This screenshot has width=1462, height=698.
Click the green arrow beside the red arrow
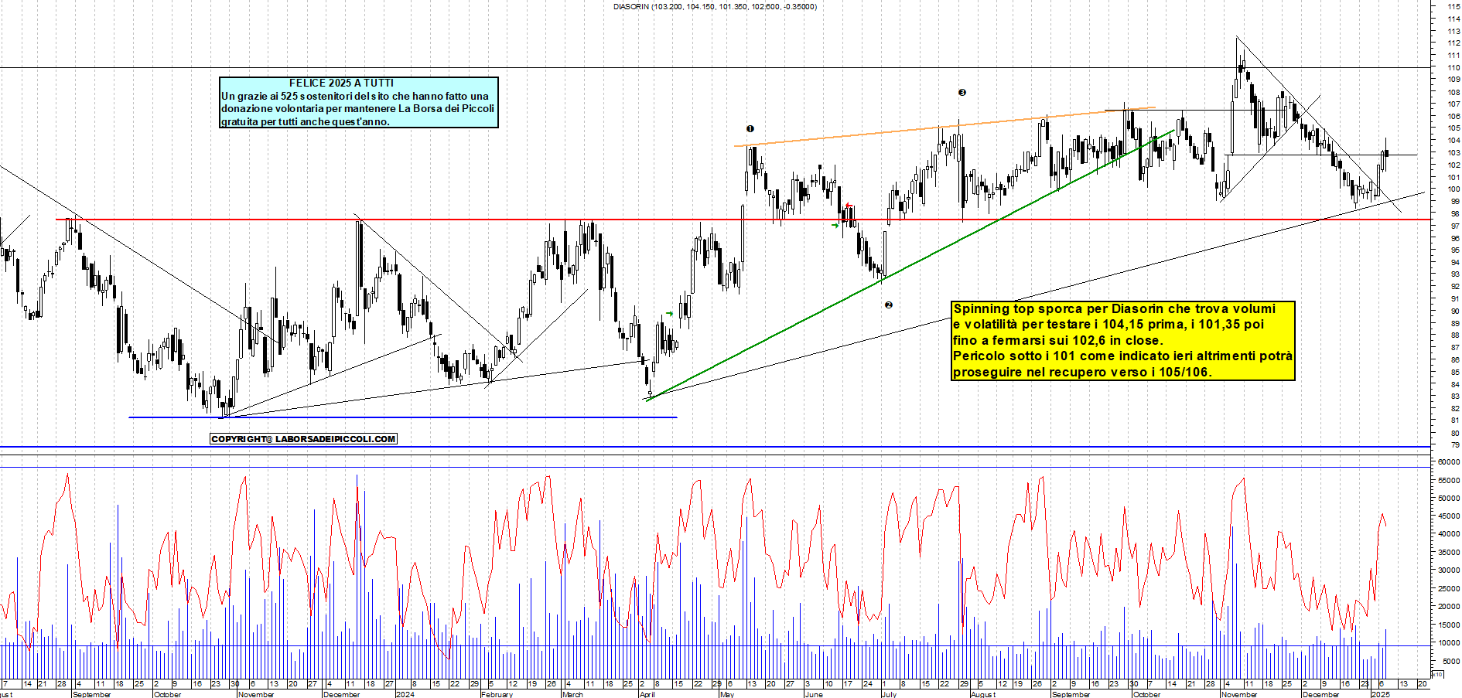tap(835, 225)
